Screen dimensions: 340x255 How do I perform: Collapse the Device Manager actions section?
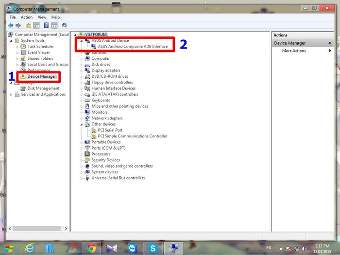[x=330, y=43]
